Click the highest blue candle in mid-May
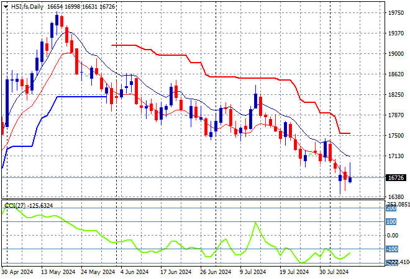410x279 pixels. click(57, 19)
